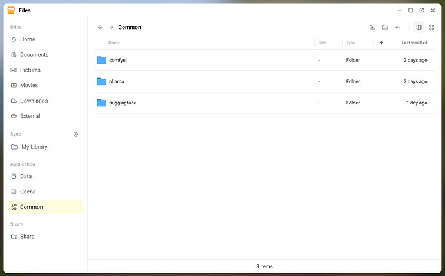Screen dimensions: 445x276
Task: Click the Documents page icon
Action: [x=14, y=54]
